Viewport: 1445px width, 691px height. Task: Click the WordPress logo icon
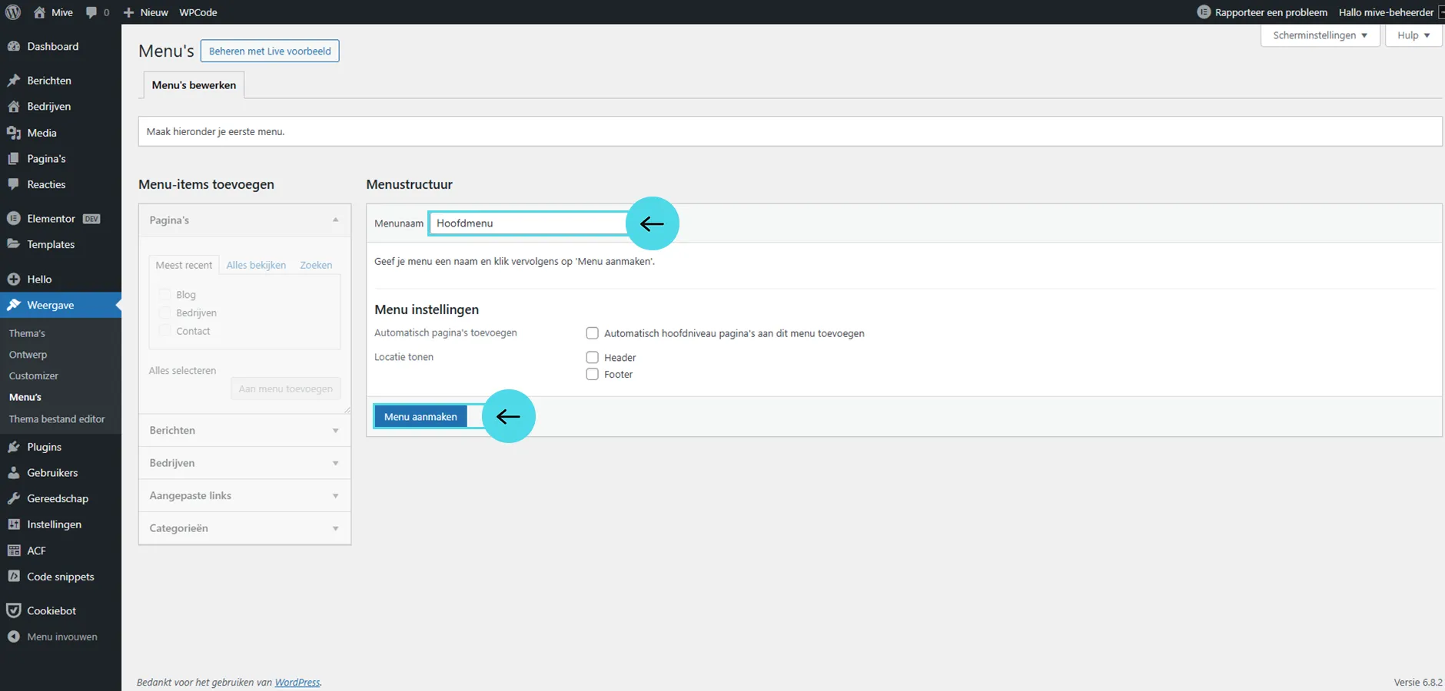13,12
